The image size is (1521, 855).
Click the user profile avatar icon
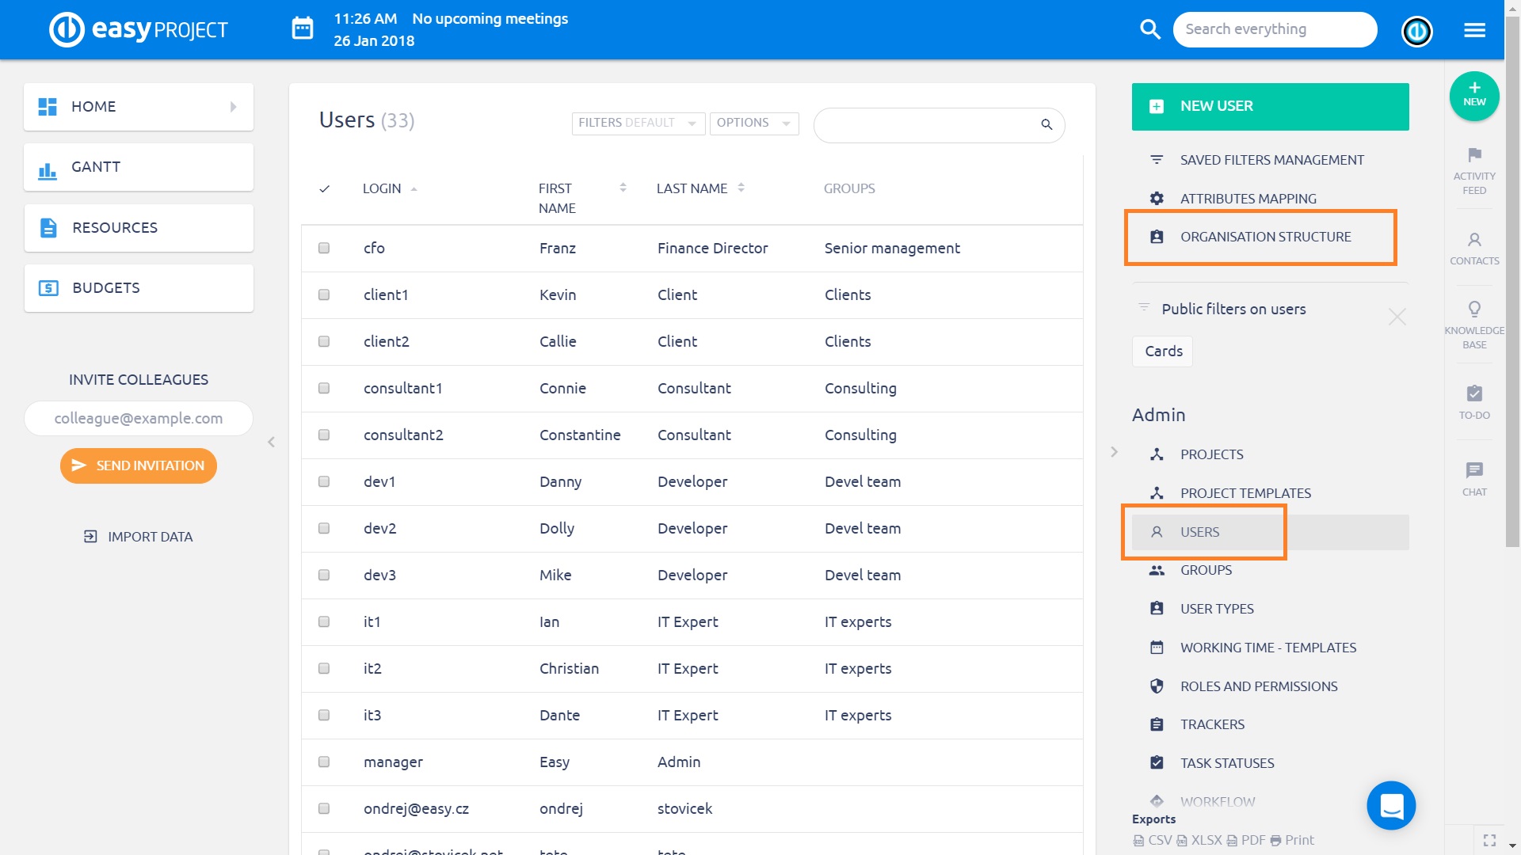1416,31
